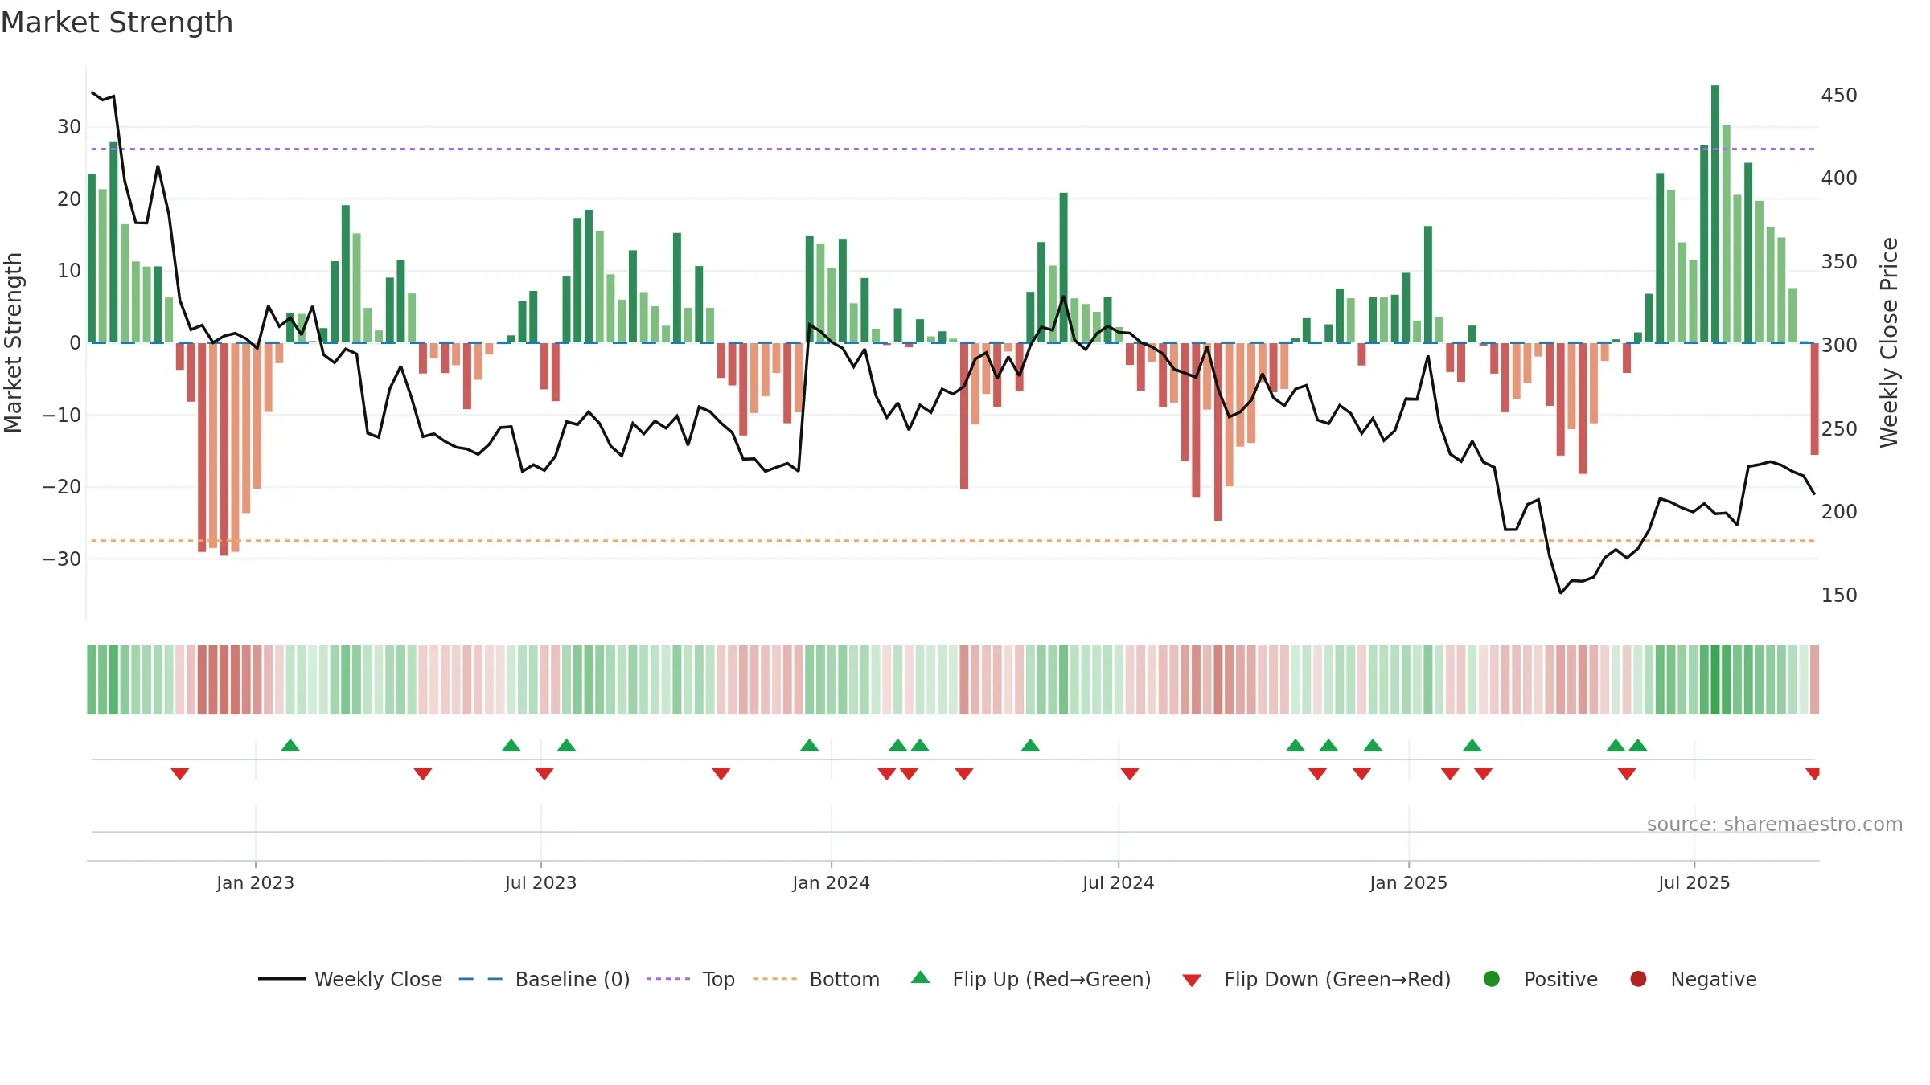
Task: Click the Positive legend label
Action: [1561, 979]
